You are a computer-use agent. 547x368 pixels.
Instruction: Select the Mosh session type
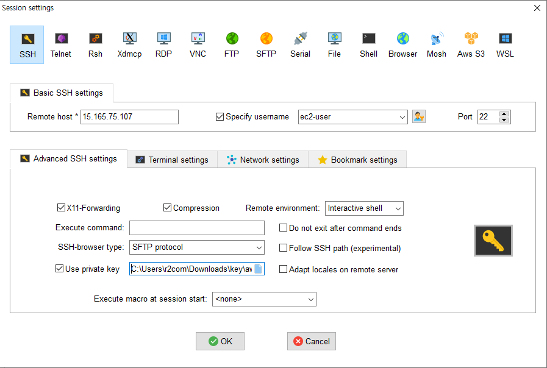pos(437,44)
